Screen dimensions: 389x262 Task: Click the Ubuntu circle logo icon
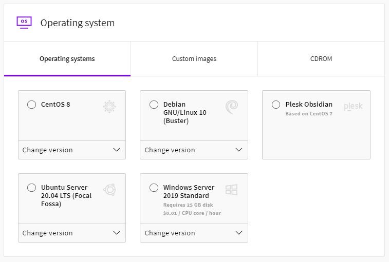click(109, 190)
